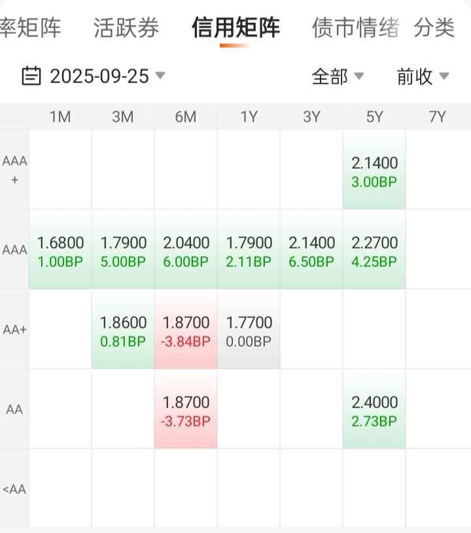Select the AA 6M cell with -3.73BP
471x533 pixels.
[186, 411]
